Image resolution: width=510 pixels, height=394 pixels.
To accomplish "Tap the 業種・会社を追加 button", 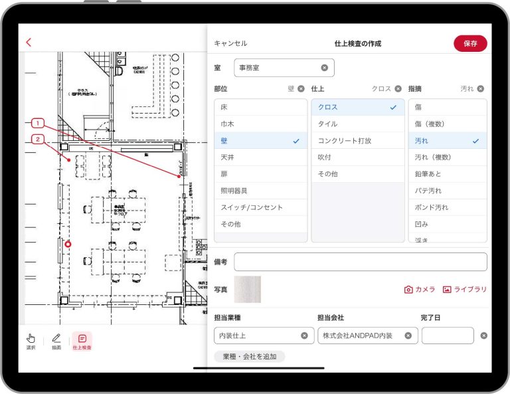I will [x=249, y=357].
